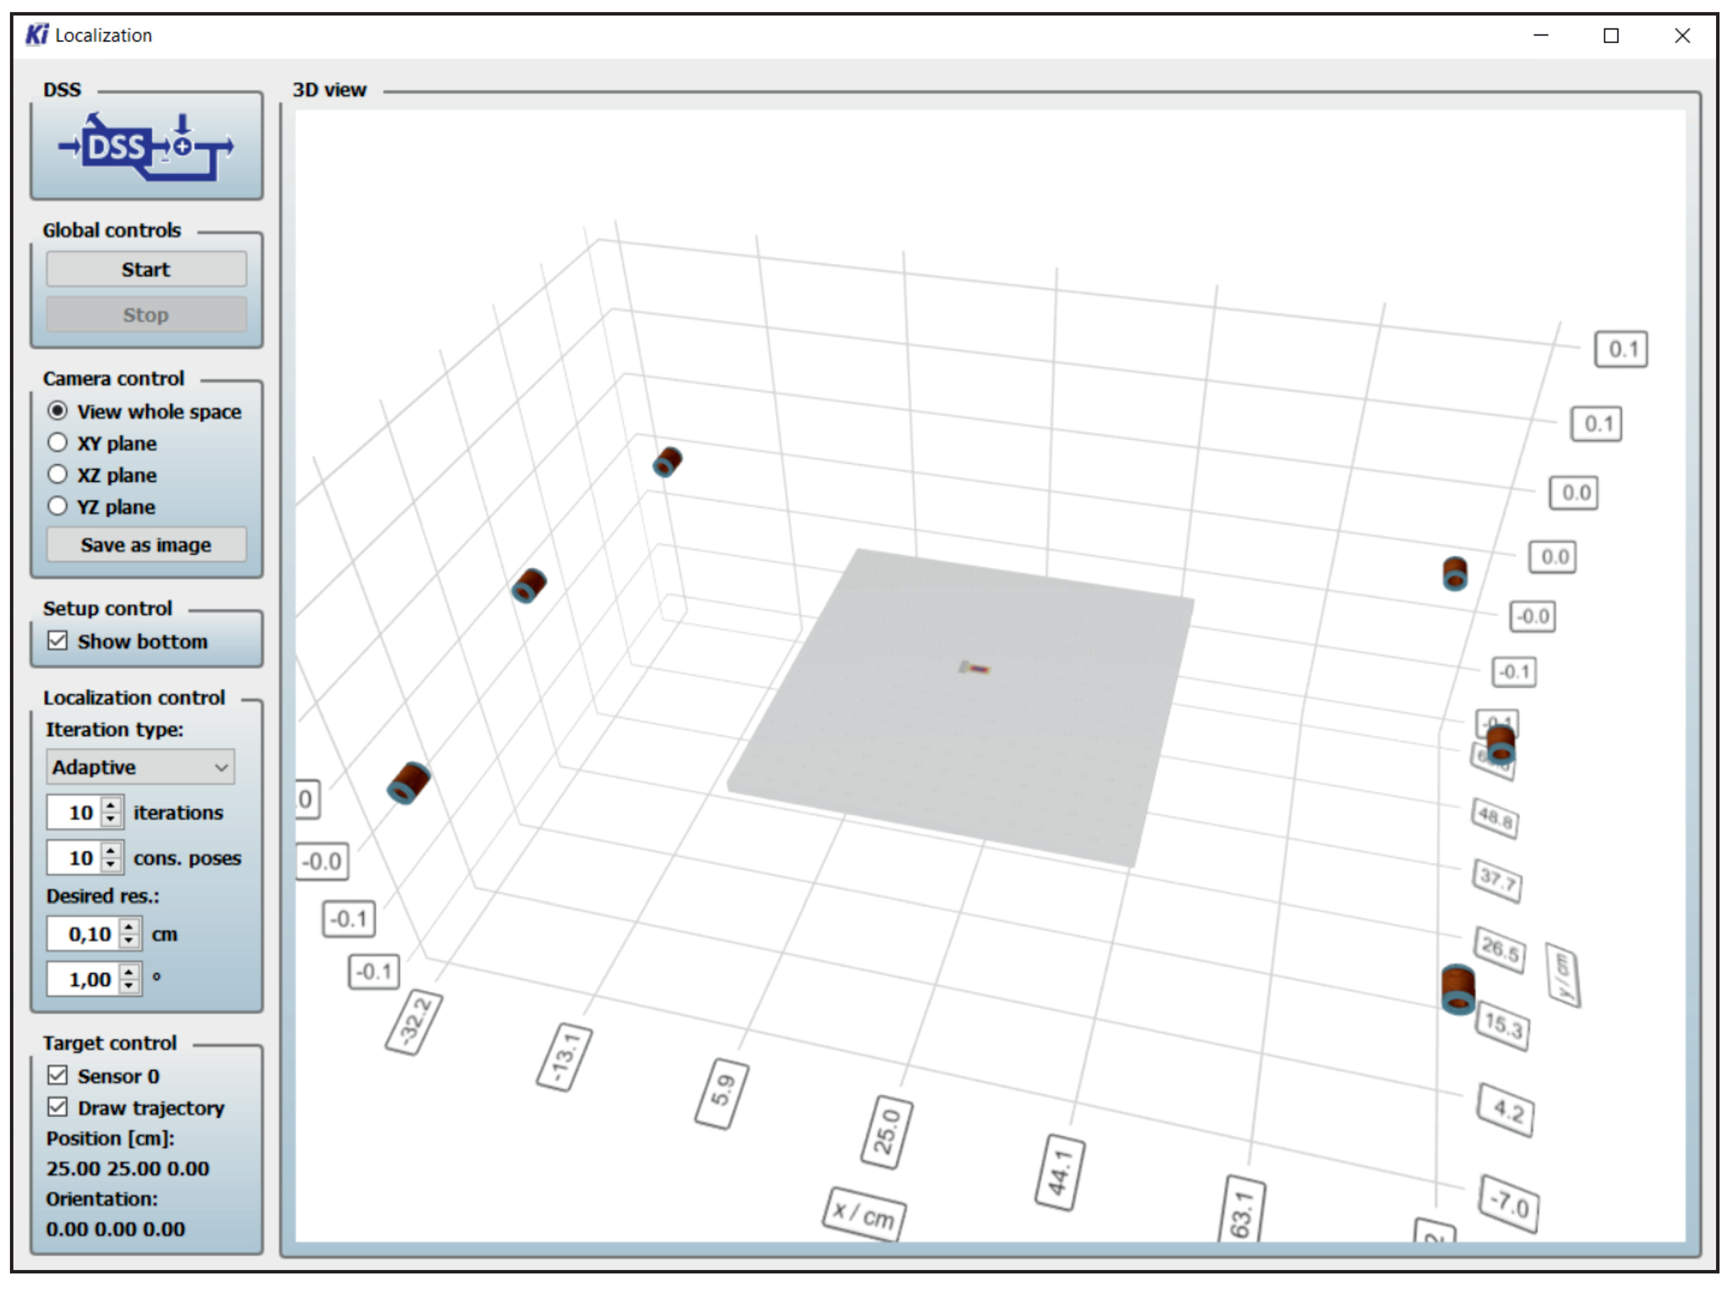Click the DSS logo button
Screen dimensions: 1729x1289
146,147
